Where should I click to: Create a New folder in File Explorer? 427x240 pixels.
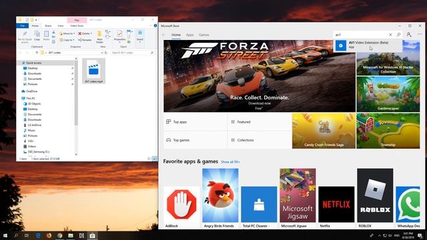click(99, 37)
